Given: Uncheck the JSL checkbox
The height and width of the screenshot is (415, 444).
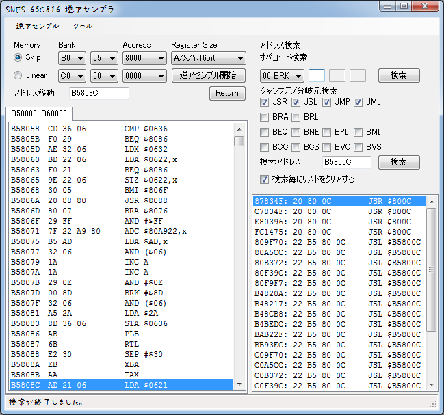Looking at the screenshot, I should [296, 102].
